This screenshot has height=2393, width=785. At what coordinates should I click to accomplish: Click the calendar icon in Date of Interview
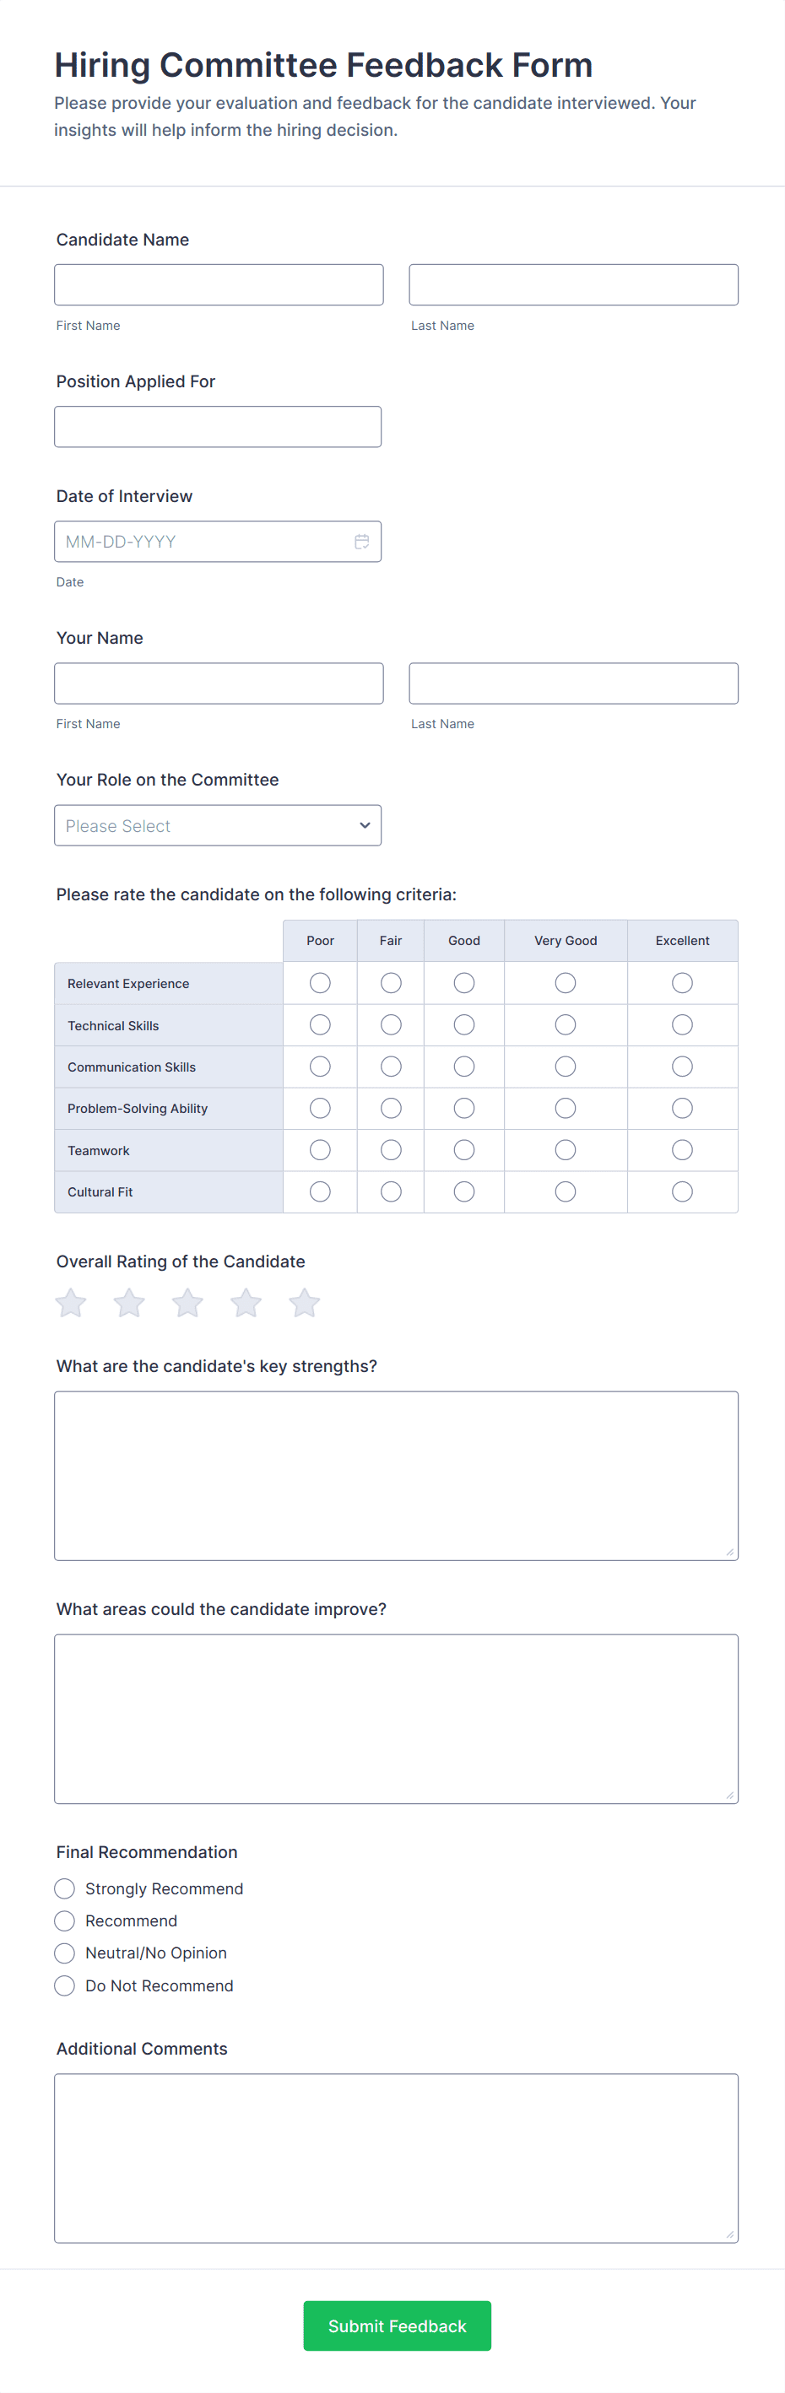[361, 542]
